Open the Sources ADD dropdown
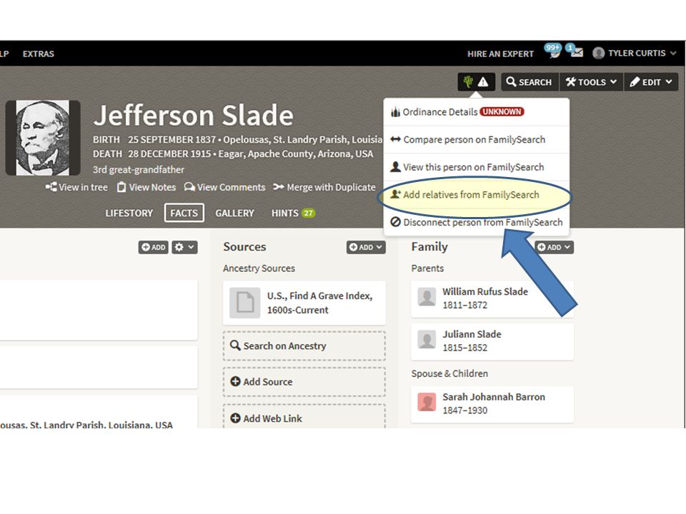 tap(366, 247)
